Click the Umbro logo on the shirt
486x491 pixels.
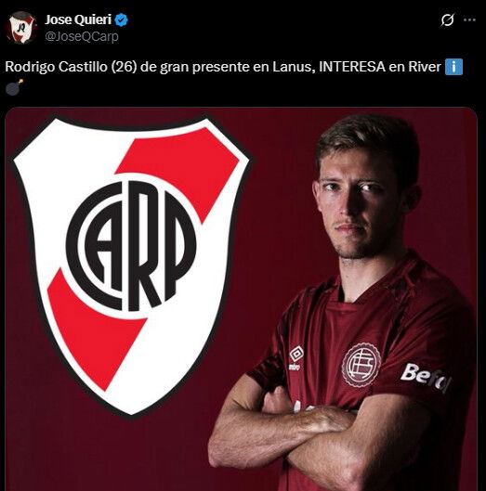point(296,357)
